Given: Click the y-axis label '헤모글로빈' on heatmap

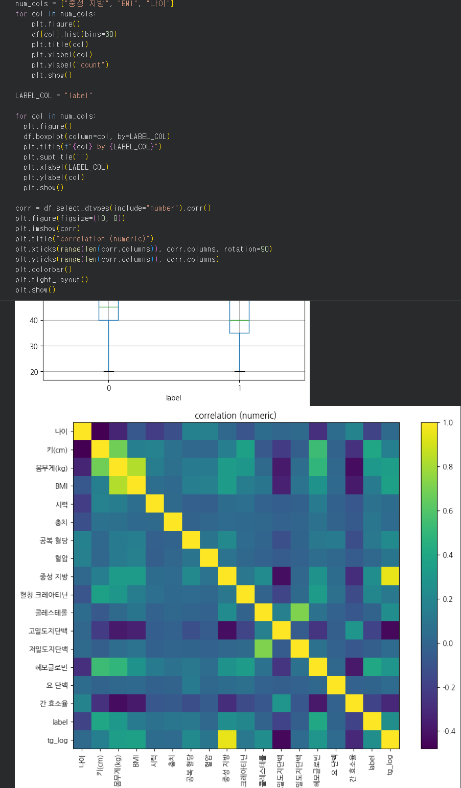Looking at the screenshot, I should (x=51, y=668).
